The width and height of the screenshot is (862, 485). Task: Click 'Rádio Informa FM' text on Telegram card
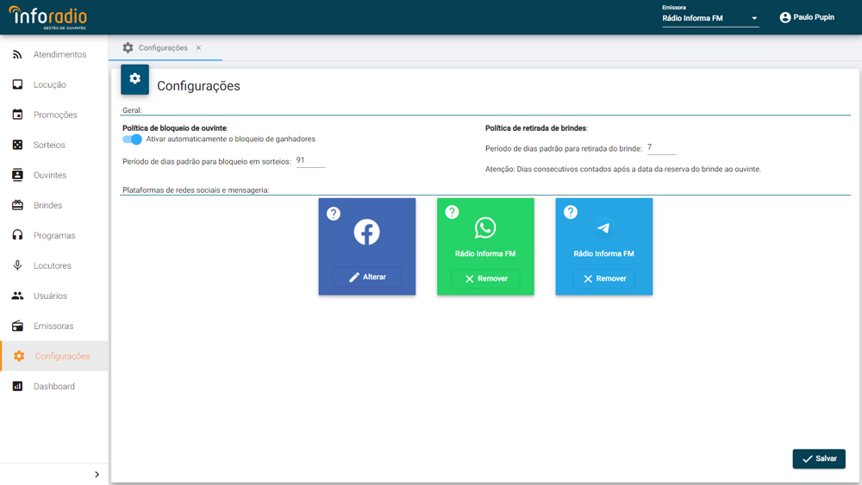point(603,254)
